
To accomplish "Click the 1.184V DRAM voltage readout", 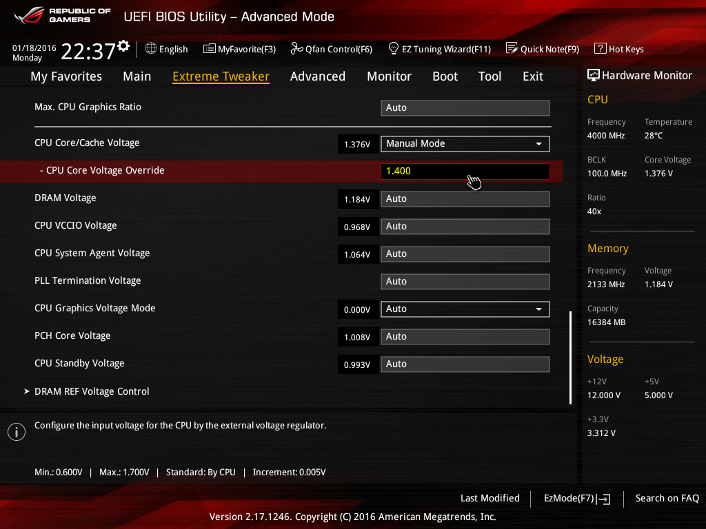I will (357, 199).
